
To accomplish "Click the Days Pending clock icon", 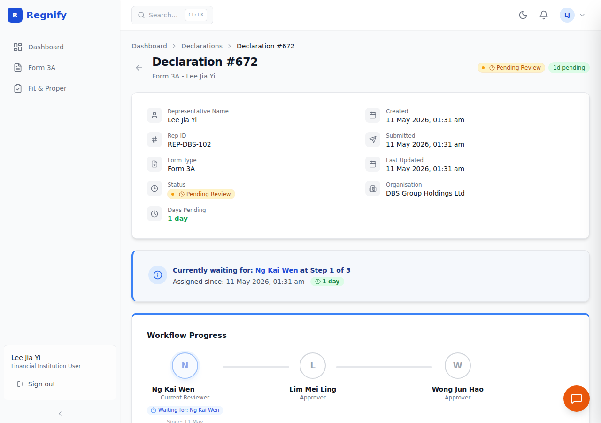I will click(154, 214).
